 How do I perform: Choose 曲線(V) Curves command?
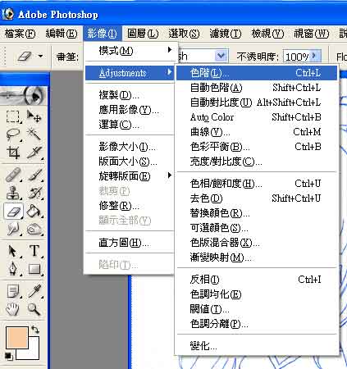tap(257, 132)
